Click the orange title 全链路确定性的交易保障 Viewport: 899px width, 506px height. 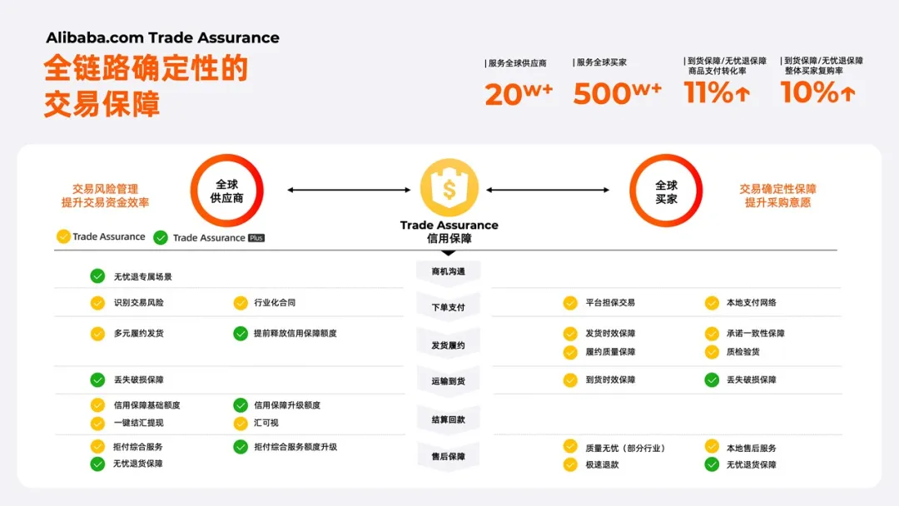[146, 86]
